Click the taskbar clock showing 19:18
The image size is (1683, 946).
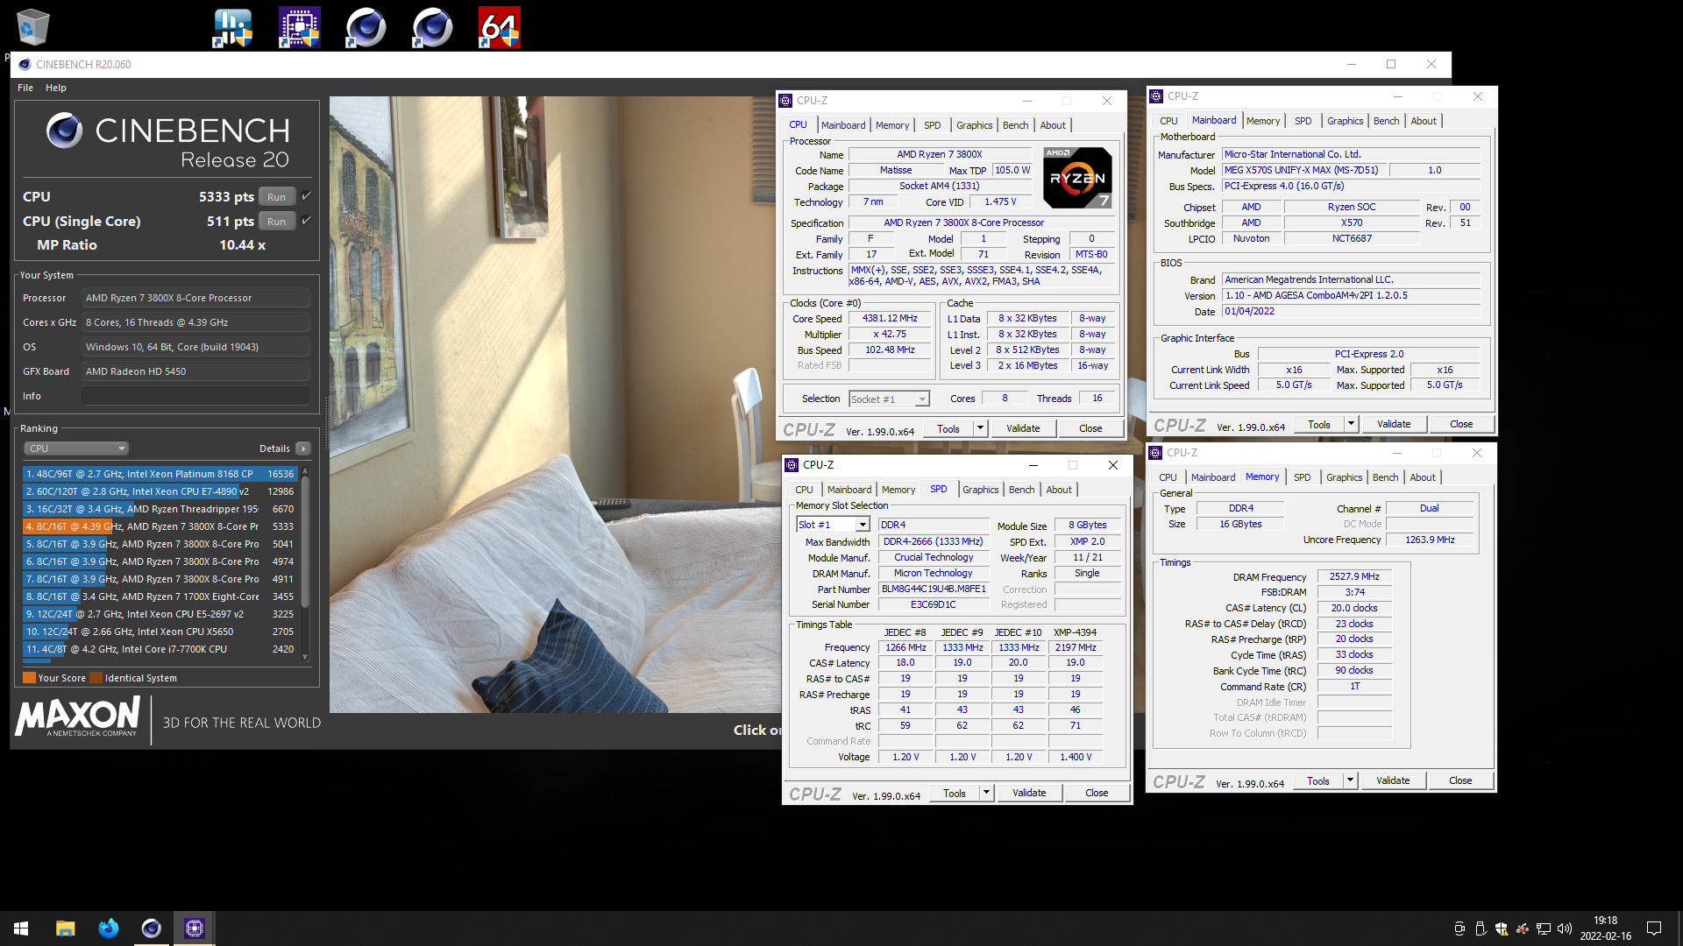tap(1605, 928)
